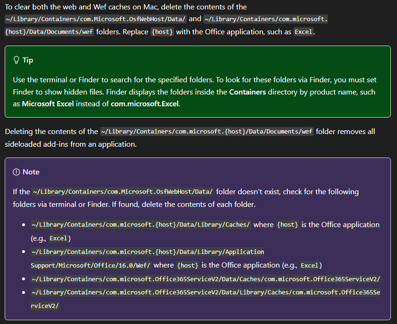
Task: Click the {host} code in the first bullet
Action: coord(287,225)
